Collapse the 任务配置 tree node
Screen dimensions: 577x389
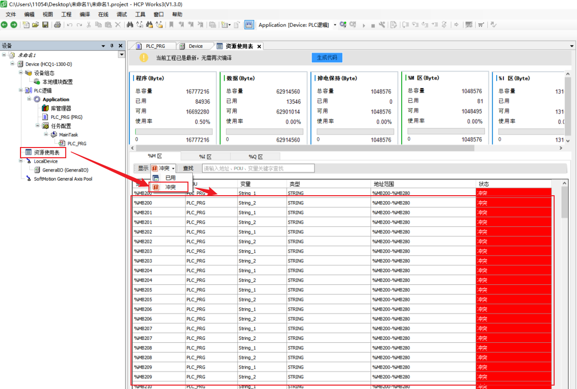pyautogui.click(x=38, y=126)
